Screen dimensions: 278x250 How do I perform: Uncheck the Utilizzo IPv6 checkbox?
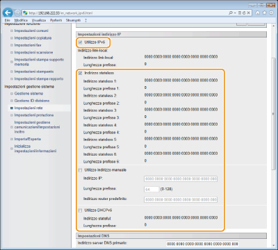(x=80, y=42)
